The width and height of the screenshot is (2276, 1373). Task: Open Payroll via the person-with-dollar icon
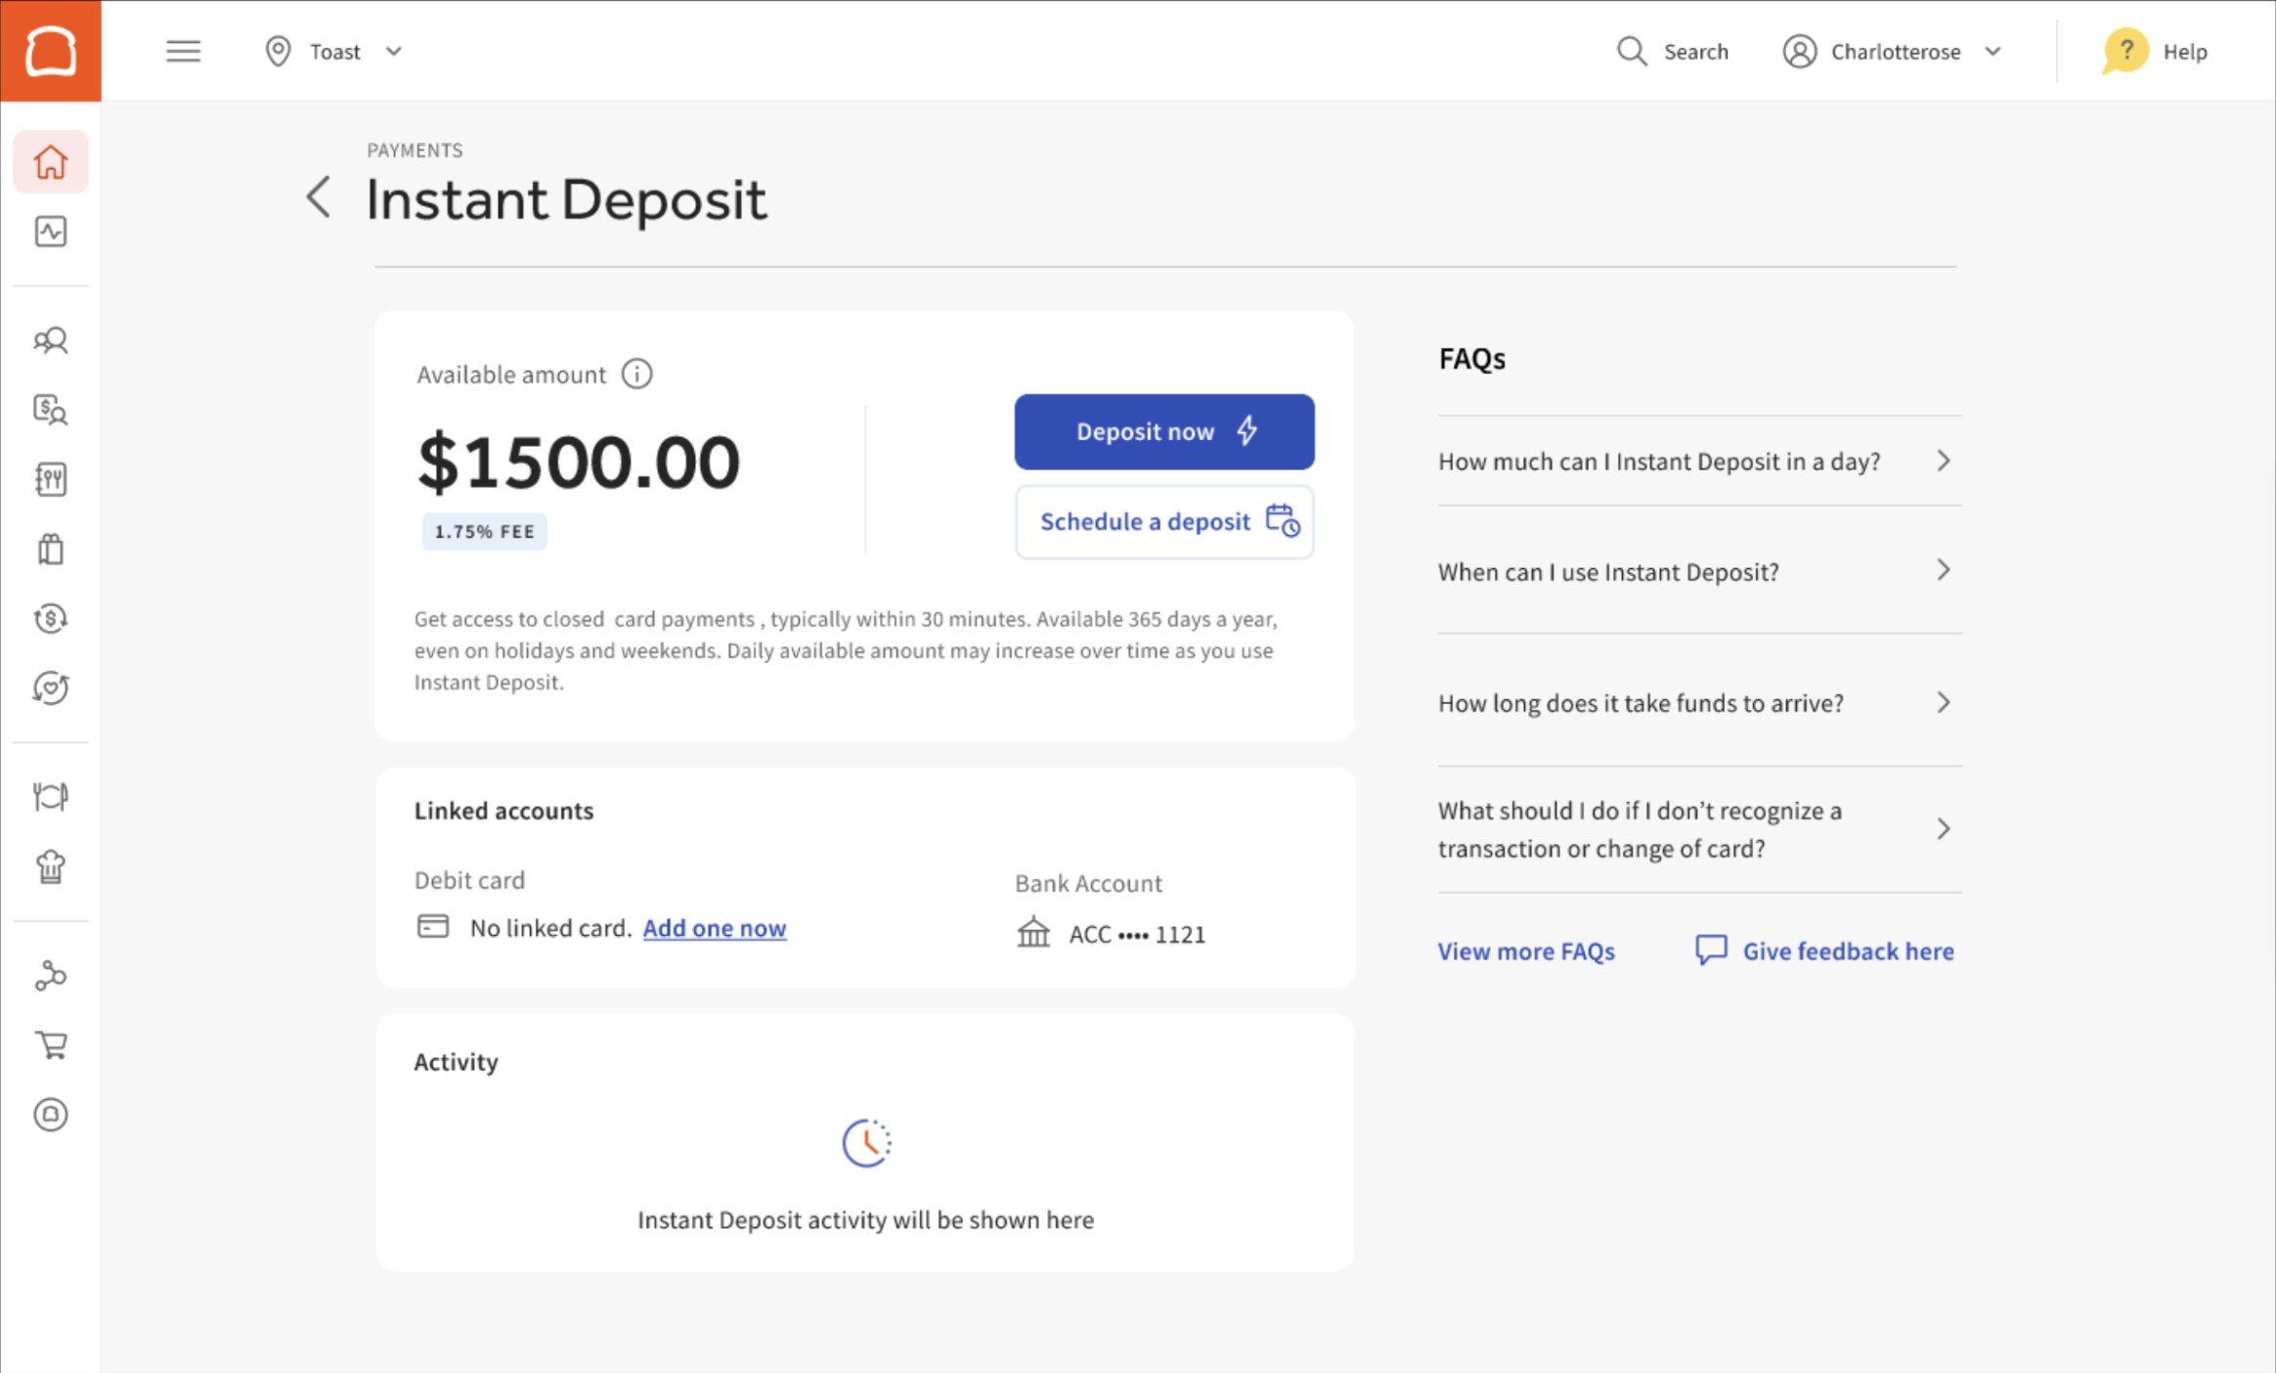click(x=51, y=411)
